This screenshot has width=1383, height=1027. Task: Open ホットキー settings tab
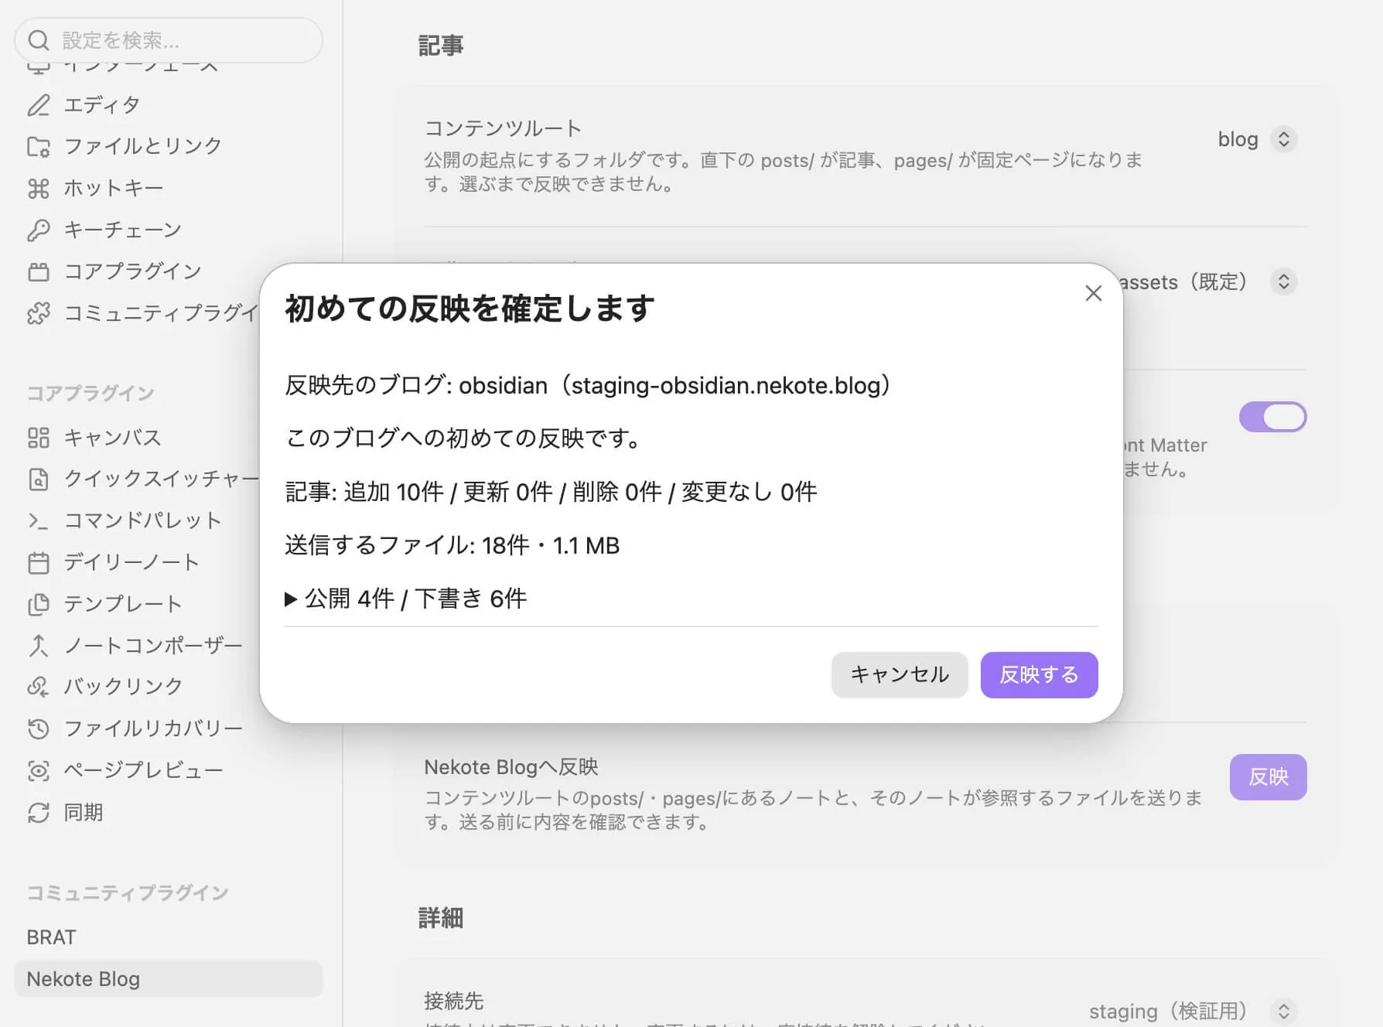(114, 188)
